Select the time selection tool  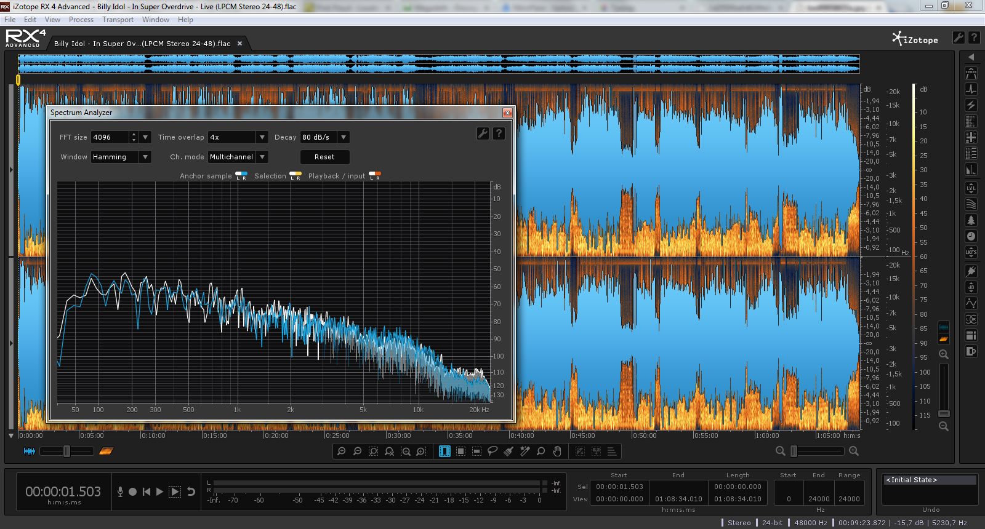[444, 451]
